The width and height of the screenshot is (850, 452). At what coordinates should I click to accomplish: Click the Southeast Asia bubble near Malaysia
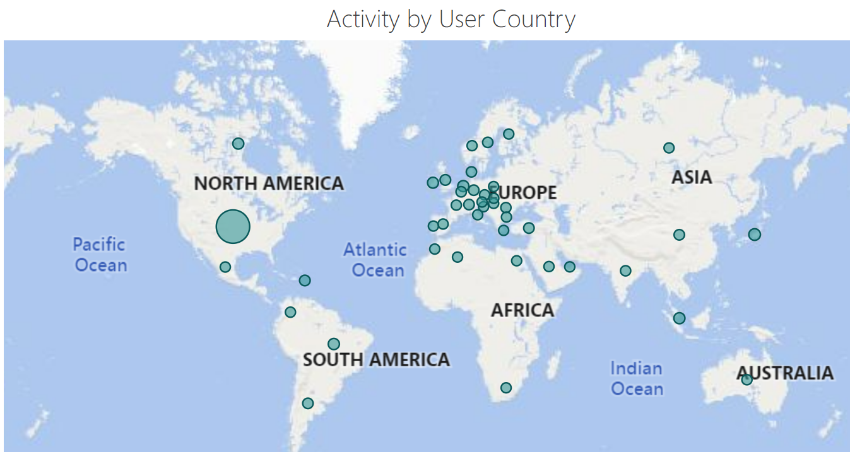click(x=679, y=318)
